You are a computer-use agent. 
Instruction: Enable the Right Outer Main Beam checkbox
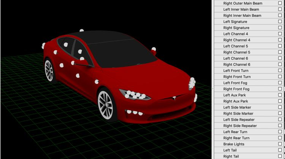[280, 3]
